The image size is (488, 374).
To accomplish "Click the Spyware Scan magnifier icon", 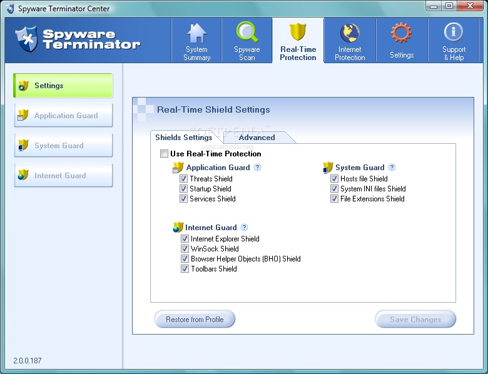I will [x=247, y=32].
